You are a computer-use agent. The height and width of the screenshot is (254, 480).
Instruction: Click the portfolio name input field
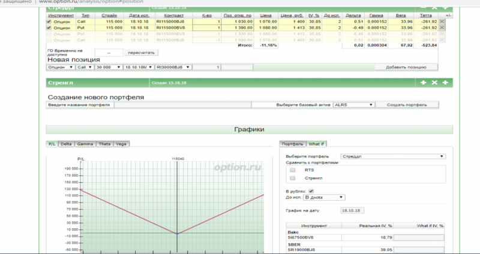click(x=183, y=105)
